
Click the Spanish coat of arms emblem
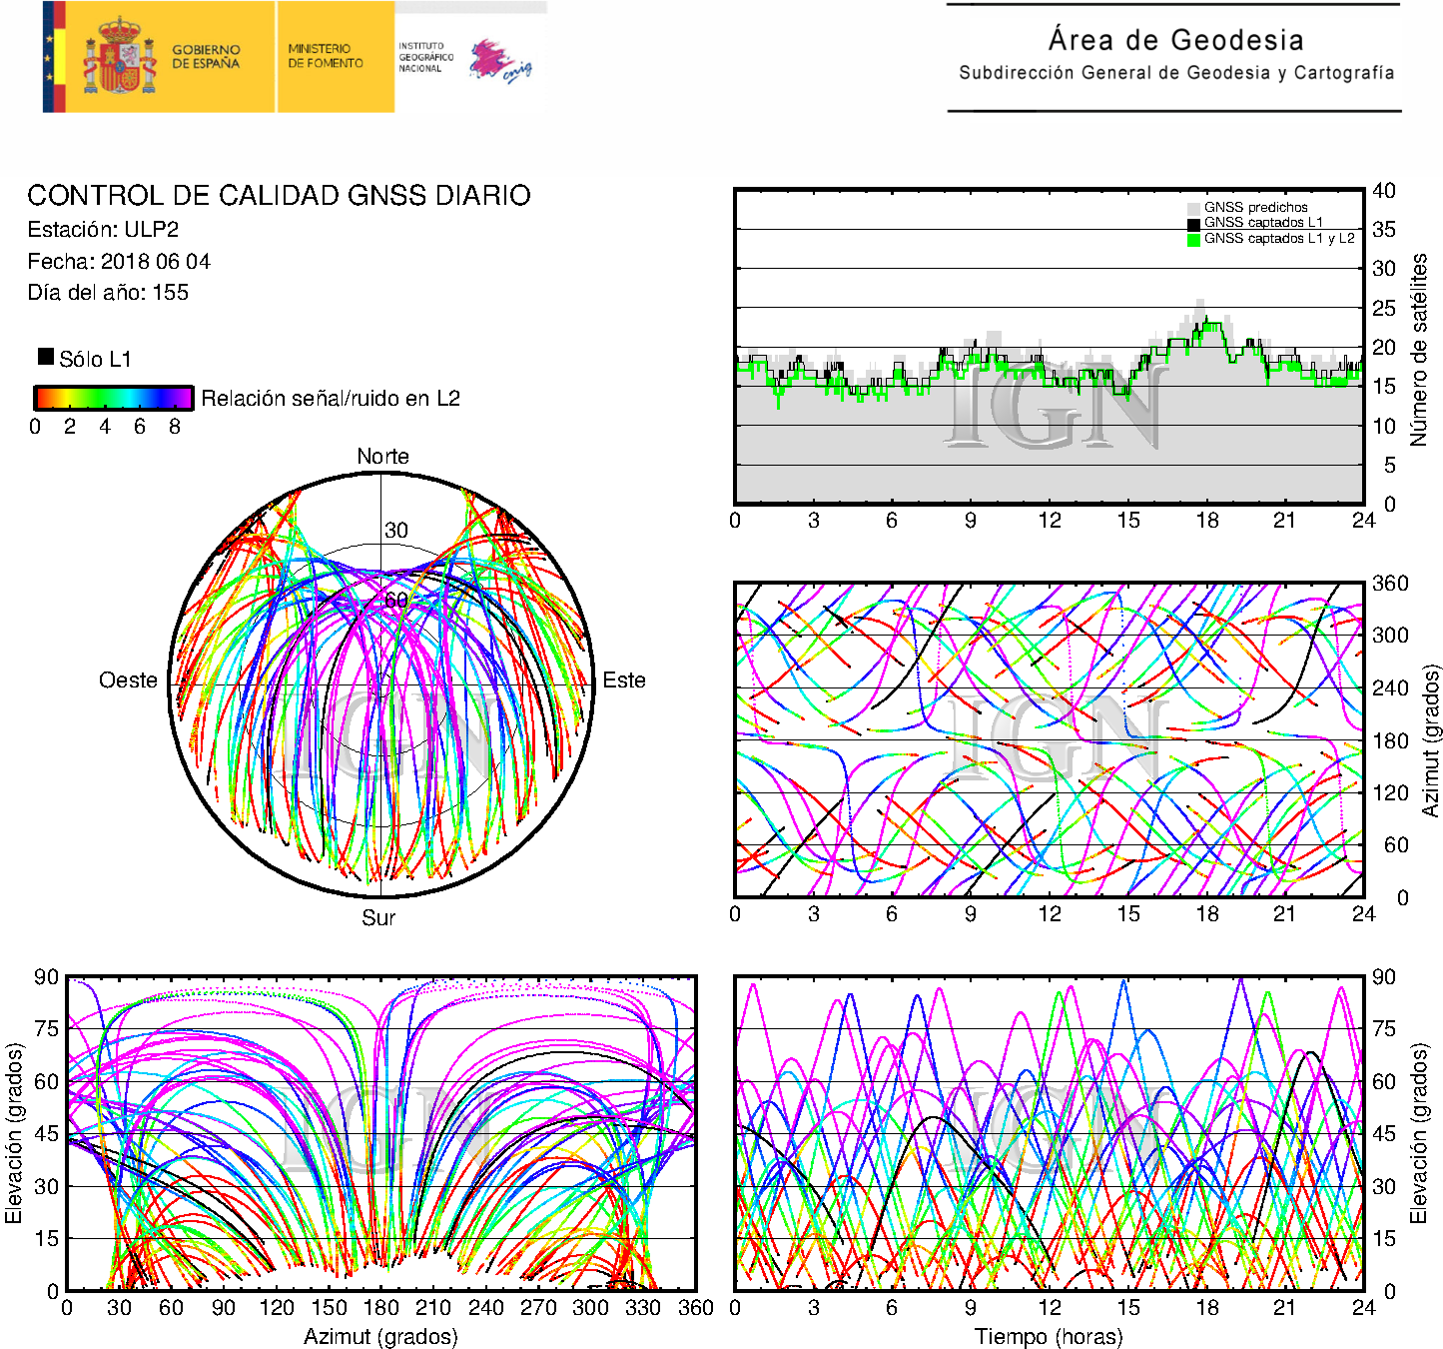click(119, 57)
